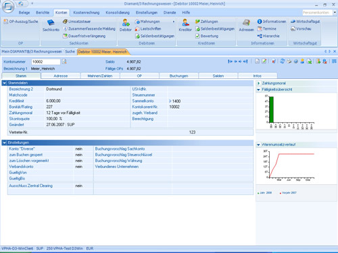Viewport: 338px width, 253px height.
Task: Open Zahlungen in the Kreditoren group
Action: tap(207, 22)
